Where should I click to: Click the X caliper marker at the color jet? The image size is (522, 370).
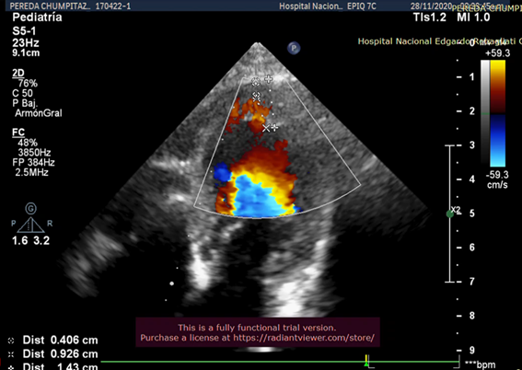tap(266, 128)
